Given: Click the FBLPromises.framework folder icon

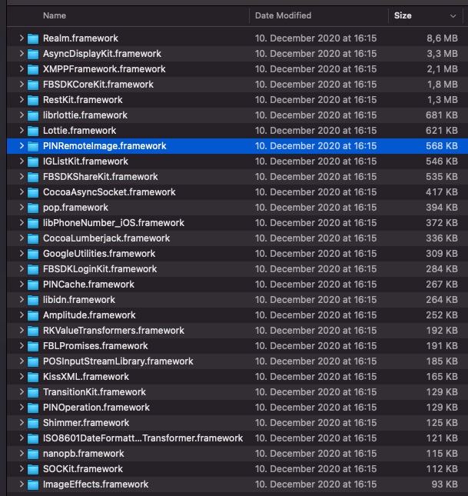Looking at the screenshot, I should click(33, 346).
